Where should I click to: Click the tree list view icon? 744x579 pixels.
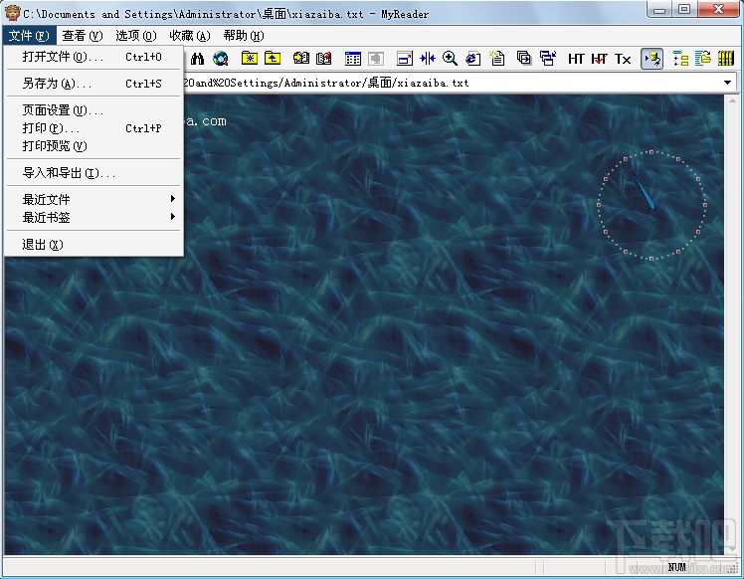click(x=680, y=59)
